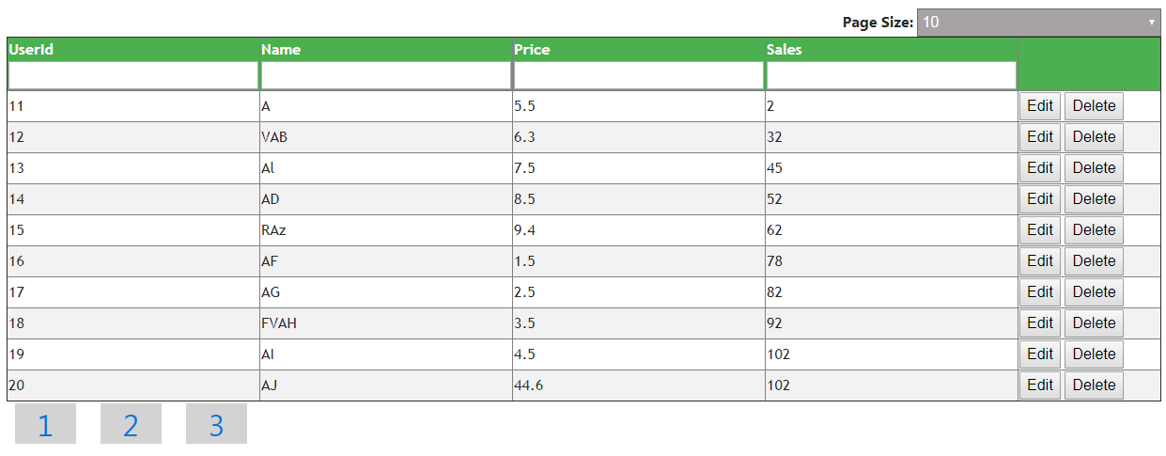Select the Price filter input
This screenshot has height=456, width=1166.
(638, 75)
